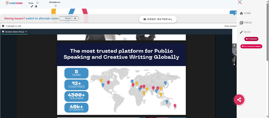Select the pencil draw tool

click(32, 6)
